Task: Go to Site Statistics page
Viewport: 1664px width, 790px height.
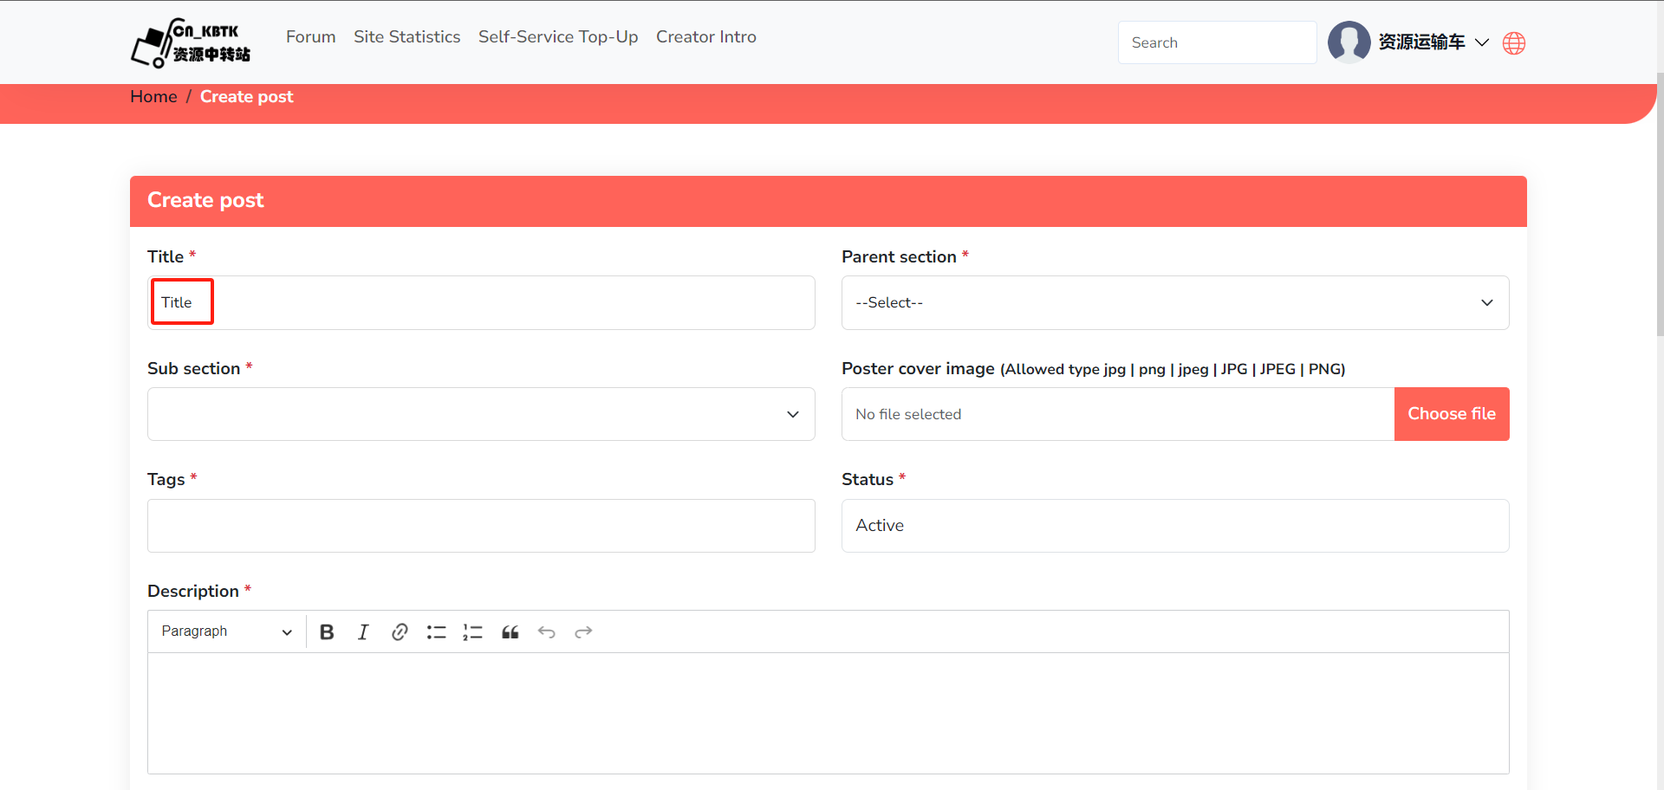Action: tap(406, 37)
